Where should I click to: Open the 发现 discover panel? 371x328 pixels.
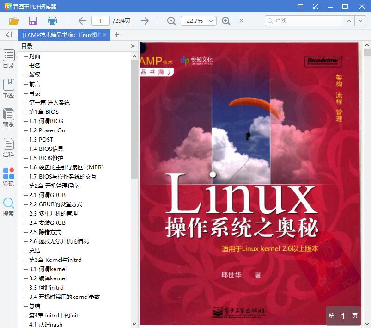8,177
